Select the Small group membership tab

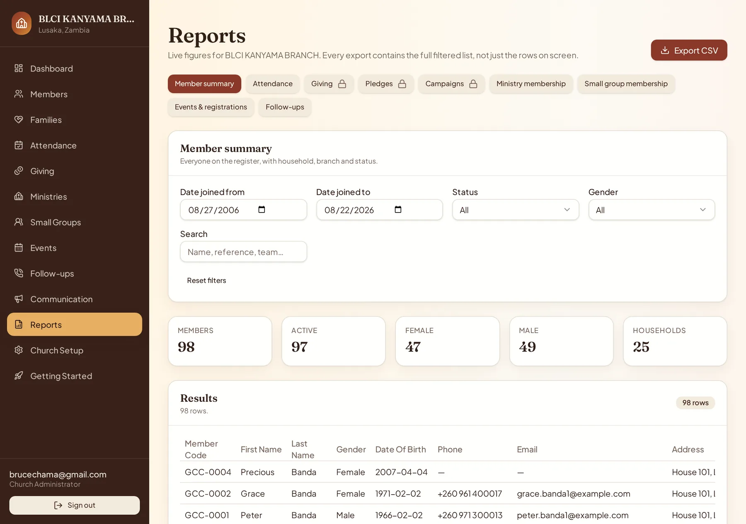coord(626,84)
